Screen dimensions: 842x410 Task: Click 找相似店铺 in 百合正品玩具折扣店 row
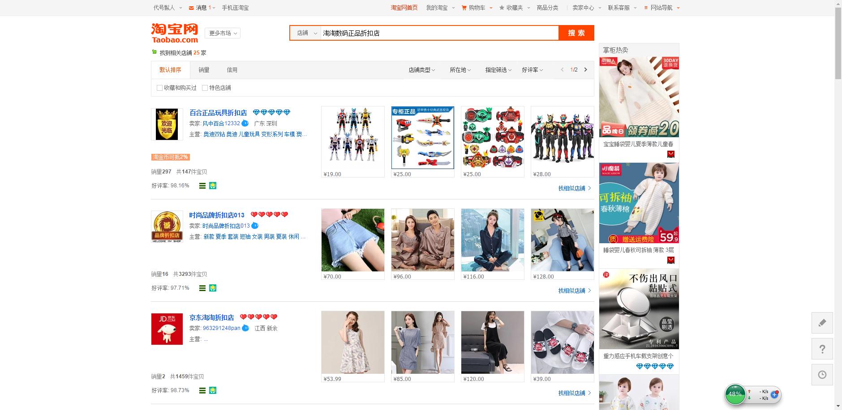[x=575, y=188]
